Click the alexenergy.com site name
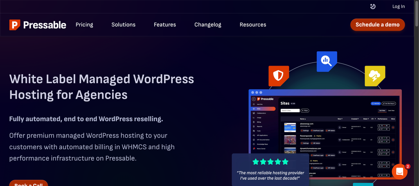 pyautogui.click(x=306, y=124)
